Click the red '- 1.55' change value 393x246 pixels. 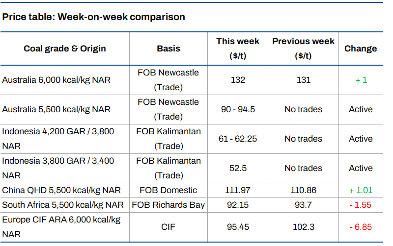[361, 205]
